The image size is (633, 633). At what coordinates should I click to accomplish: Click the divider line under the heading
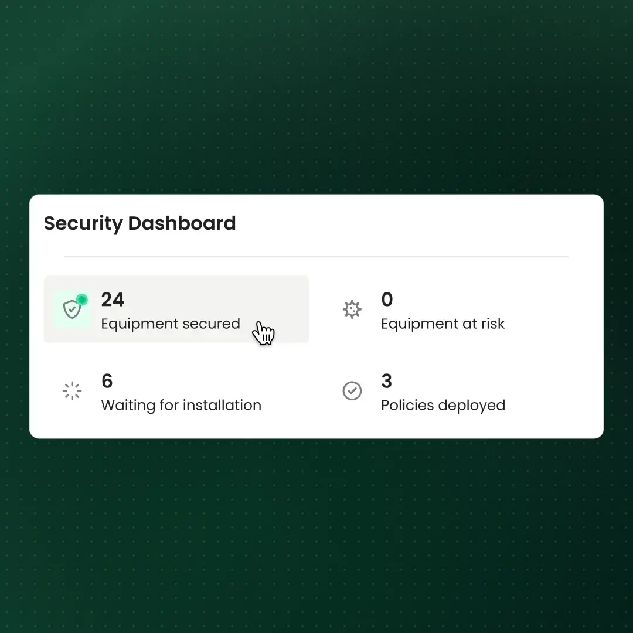(316, 256)
